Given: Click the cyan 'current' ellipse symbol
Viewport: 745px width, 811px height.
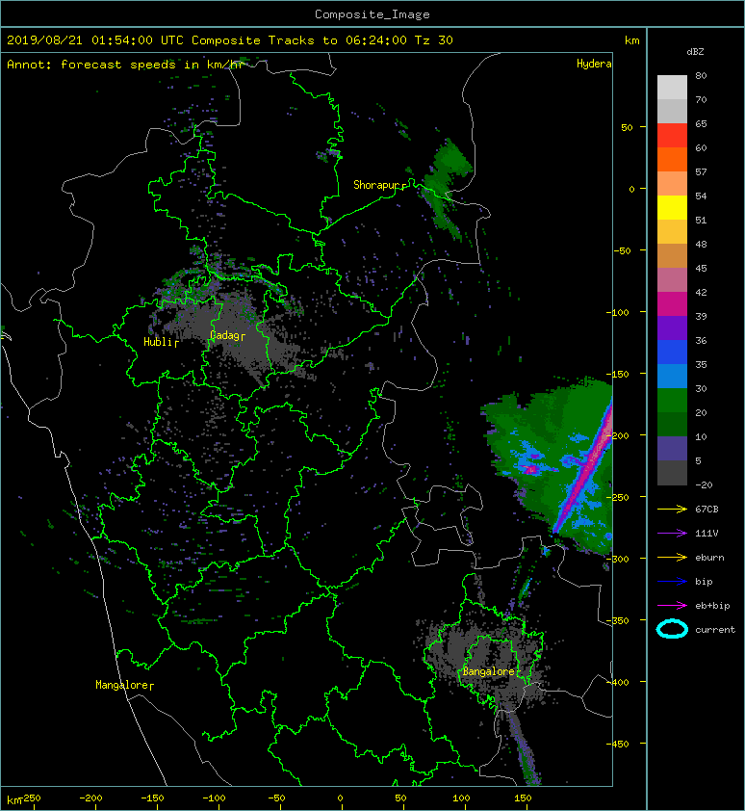Looking at the screenshot, I should (x=672, y=629).
